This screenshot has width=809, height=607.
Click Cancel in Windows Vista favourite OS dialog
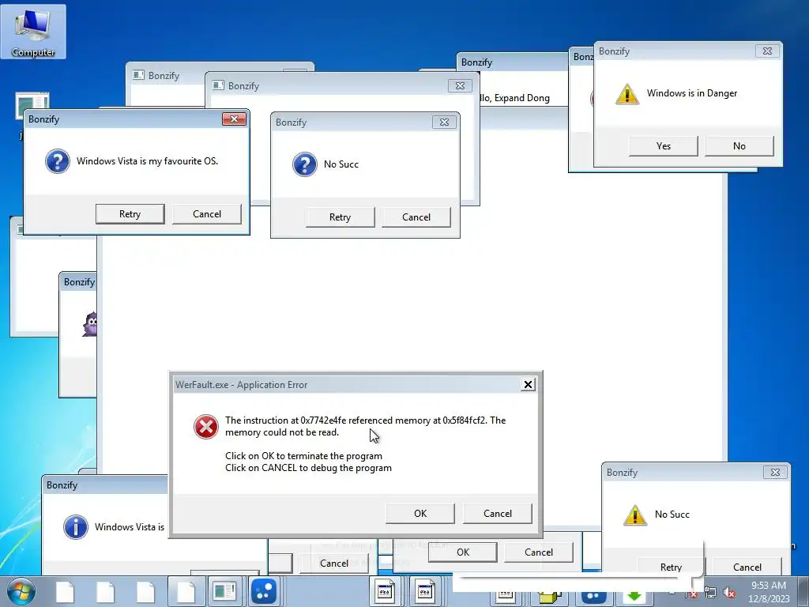207,213
